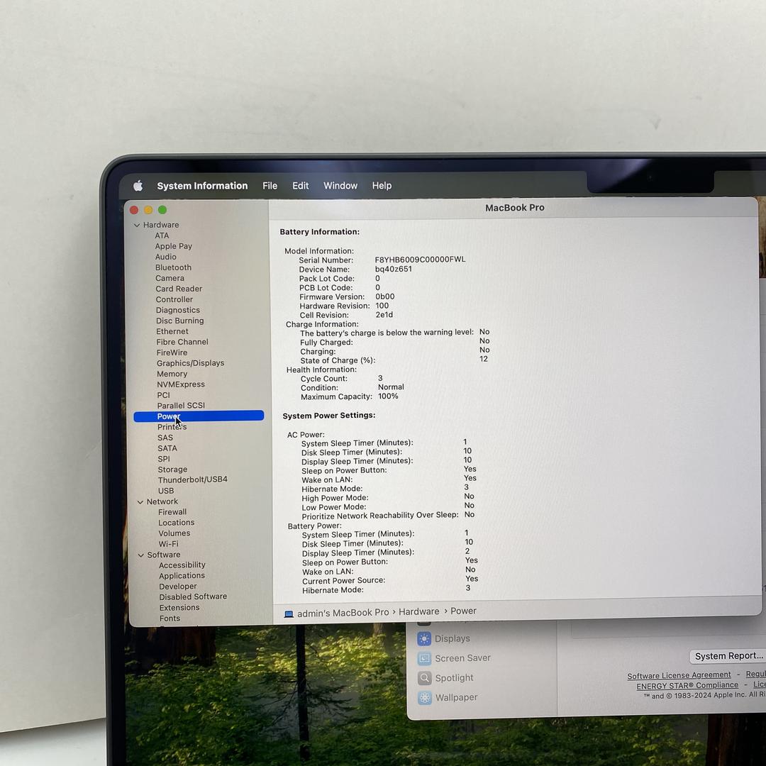Select Thunderbolt/USB4 in the sidebar
Viewport: 766px width, 766px height.
coord(192,479)
